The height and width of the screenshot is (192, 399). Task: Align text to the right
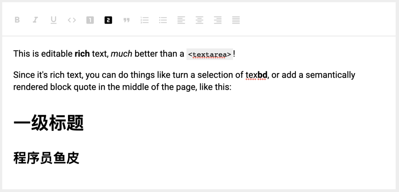[218, 20]
